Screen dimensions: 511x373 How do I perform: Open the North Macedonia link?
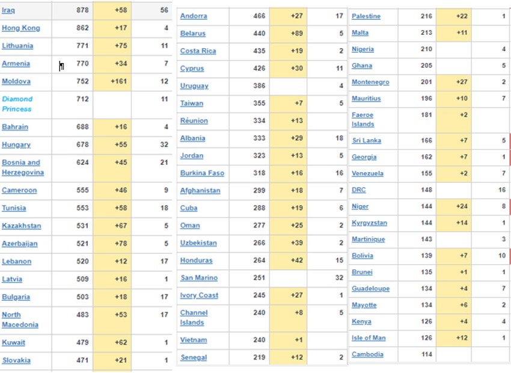coord(20,319)
